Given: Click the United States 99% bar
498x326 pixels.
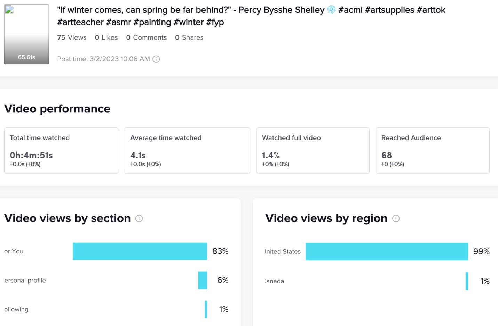Looking at the screenshot, I should [386, 251].
